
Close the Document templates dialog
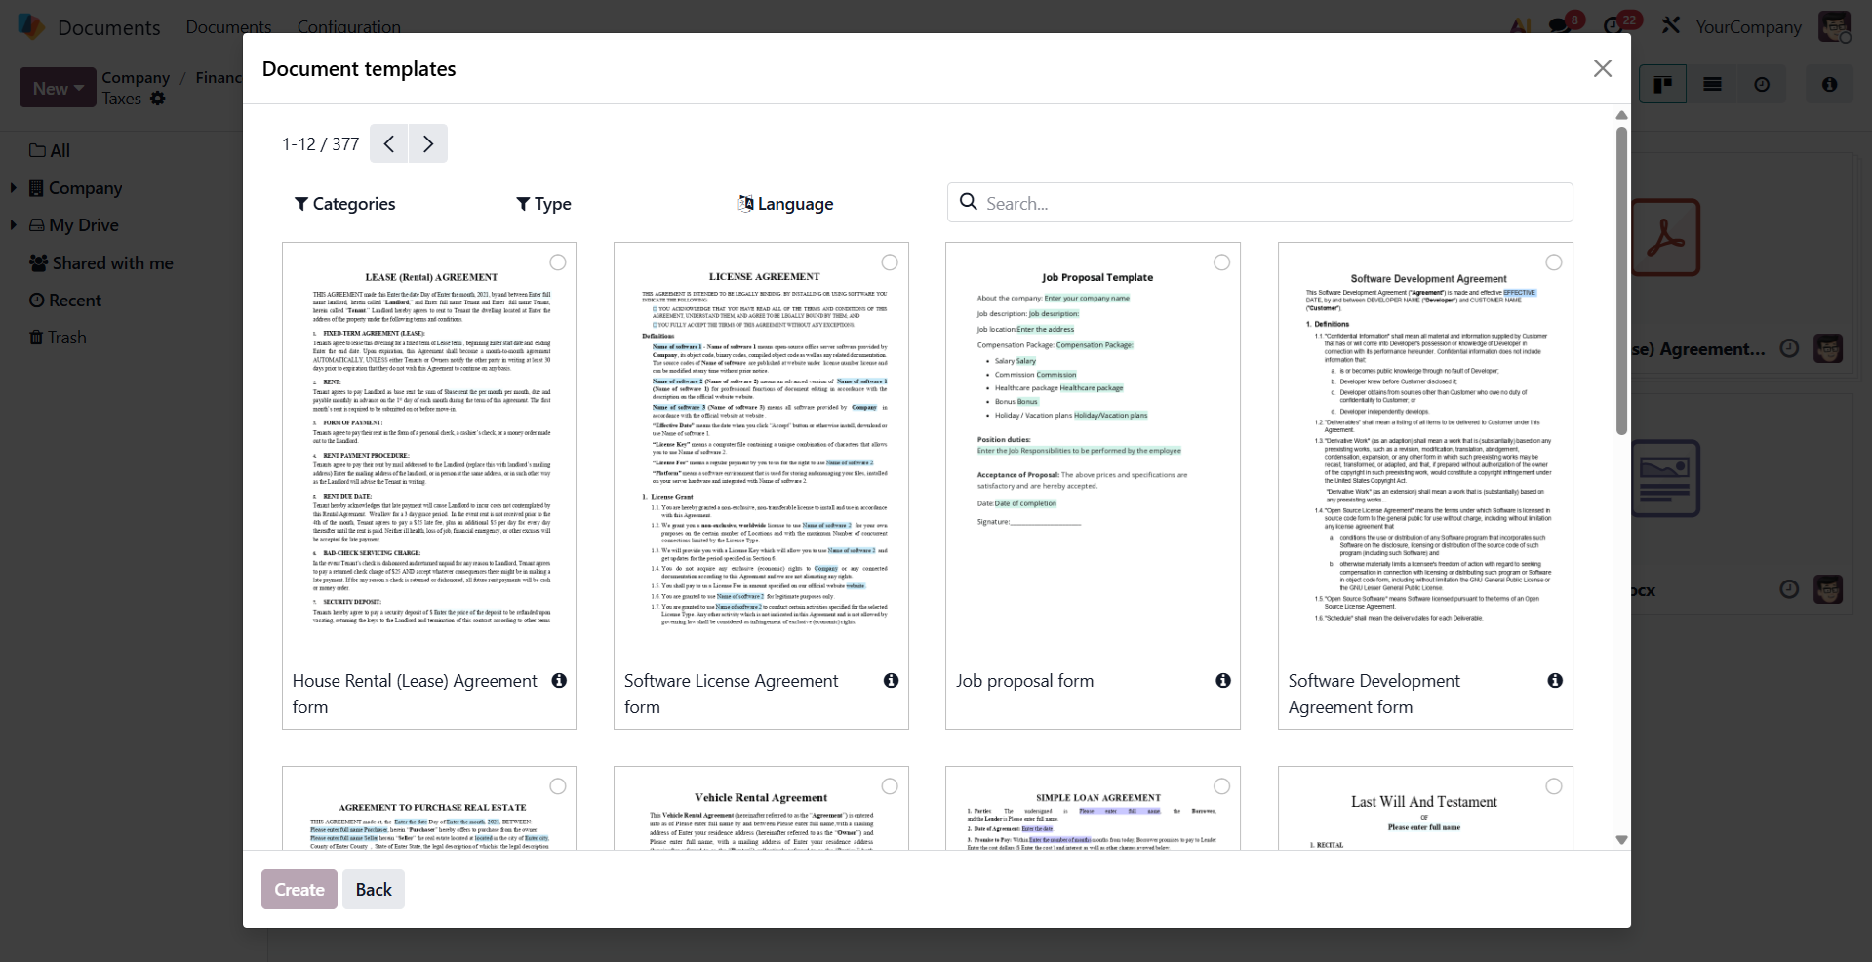(1602, 68)
